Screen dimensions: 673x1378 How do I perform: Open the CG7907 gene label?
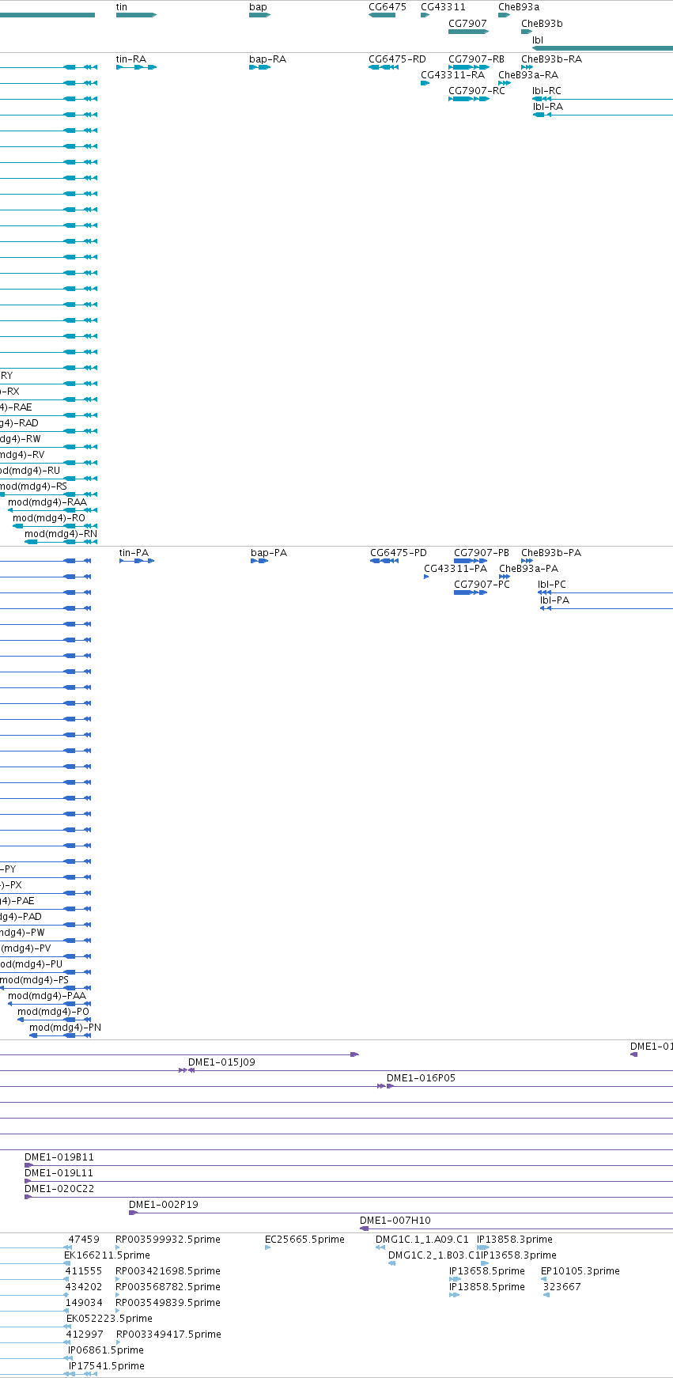point(467,23)
